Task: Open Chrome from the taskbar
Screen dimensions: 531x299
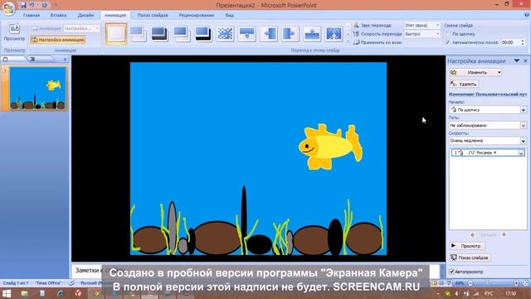Action: (96, 293)
